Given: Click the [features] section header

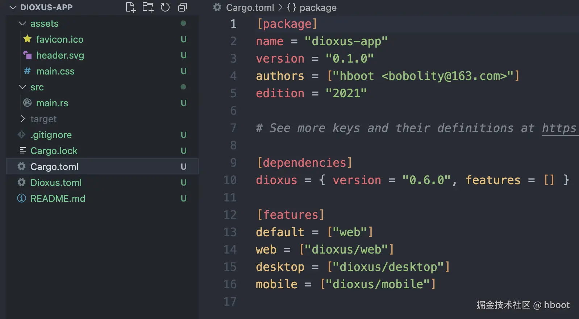Looking at the screenshot, I should (290, 215).
